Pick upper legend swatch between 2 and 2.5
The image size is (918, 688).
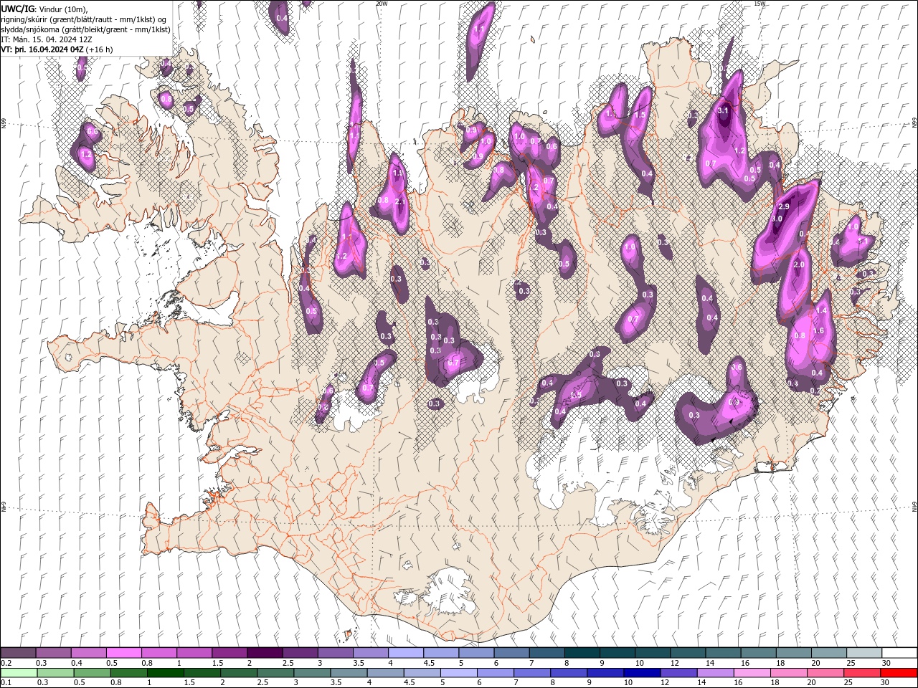pos(265,653)
